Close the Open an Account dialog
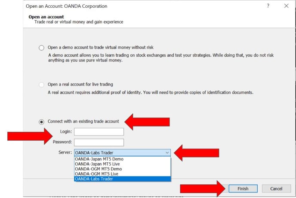 pyautogui.click(x=287, y=6)
